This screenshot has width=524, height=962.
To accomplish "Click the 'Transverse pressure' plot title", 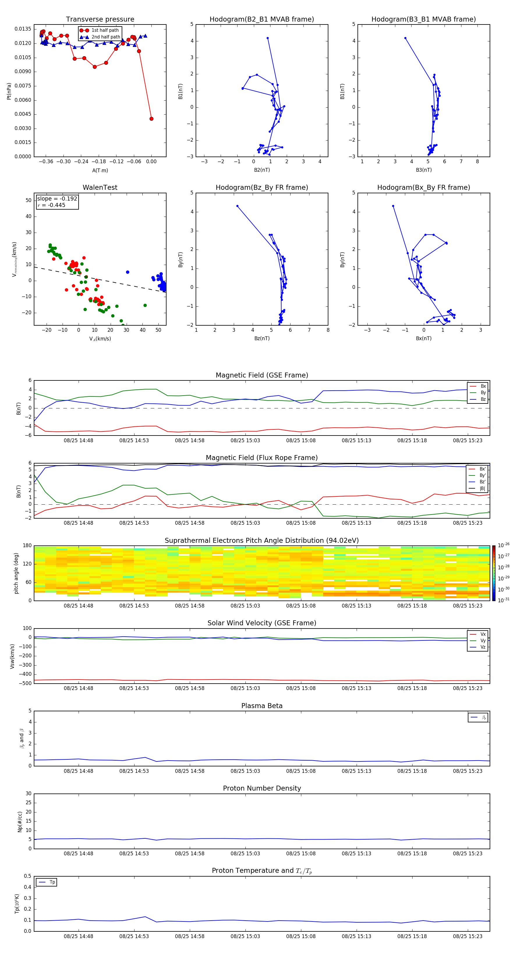I will pos(100,19).
